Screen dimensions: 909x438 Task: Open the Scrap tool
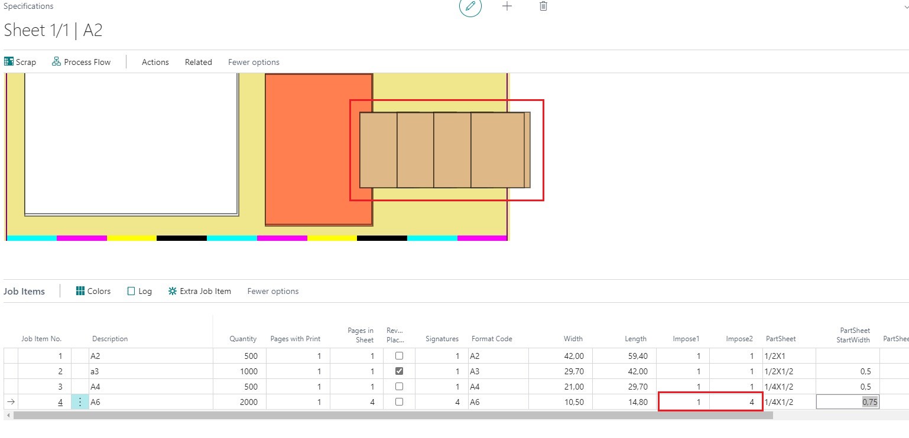click(20, 61)
